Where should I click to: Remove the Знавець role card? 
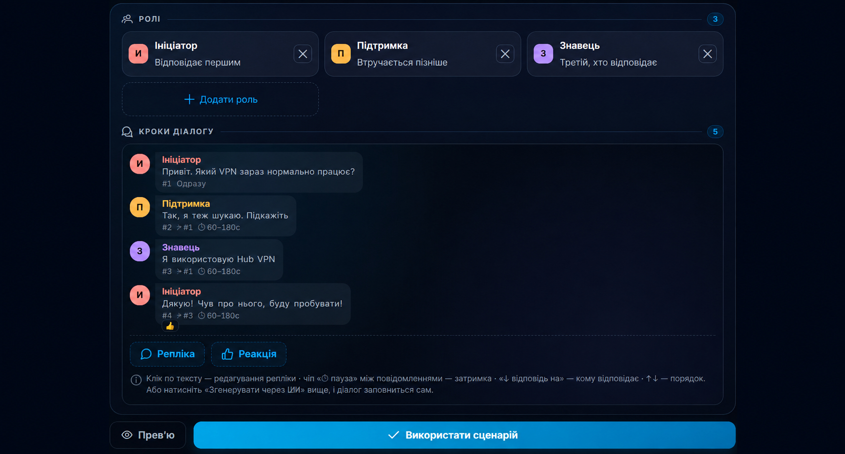(x=707, y=54)
